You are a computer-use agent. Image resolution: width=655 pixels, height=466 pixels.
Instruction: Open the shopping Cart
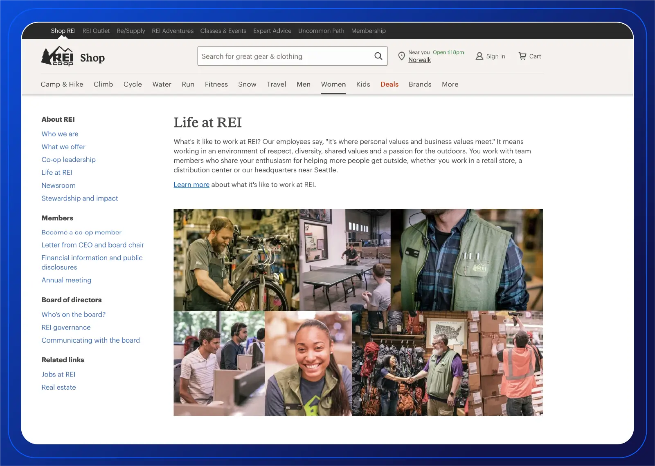pyautogui.click(x=530, y=56)
